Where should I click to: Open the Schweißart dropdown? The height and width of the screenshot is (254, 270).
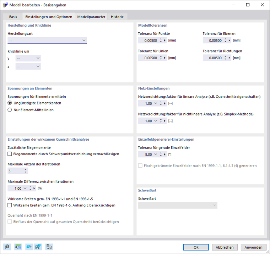[x=178, y=205]
